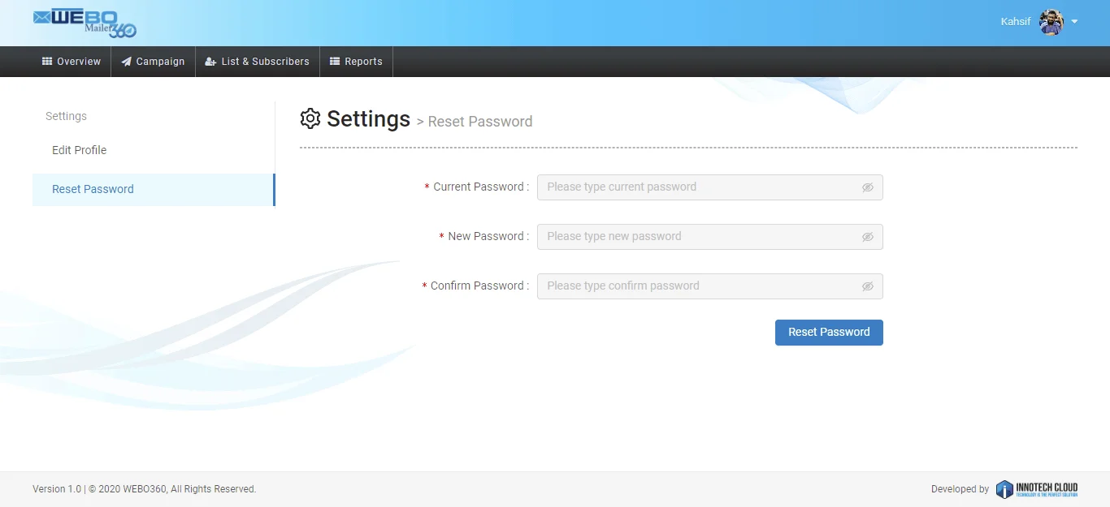The image size is (1110, 507).
Task: Click the Campaign paper plane icon
Action: (126, 62)
